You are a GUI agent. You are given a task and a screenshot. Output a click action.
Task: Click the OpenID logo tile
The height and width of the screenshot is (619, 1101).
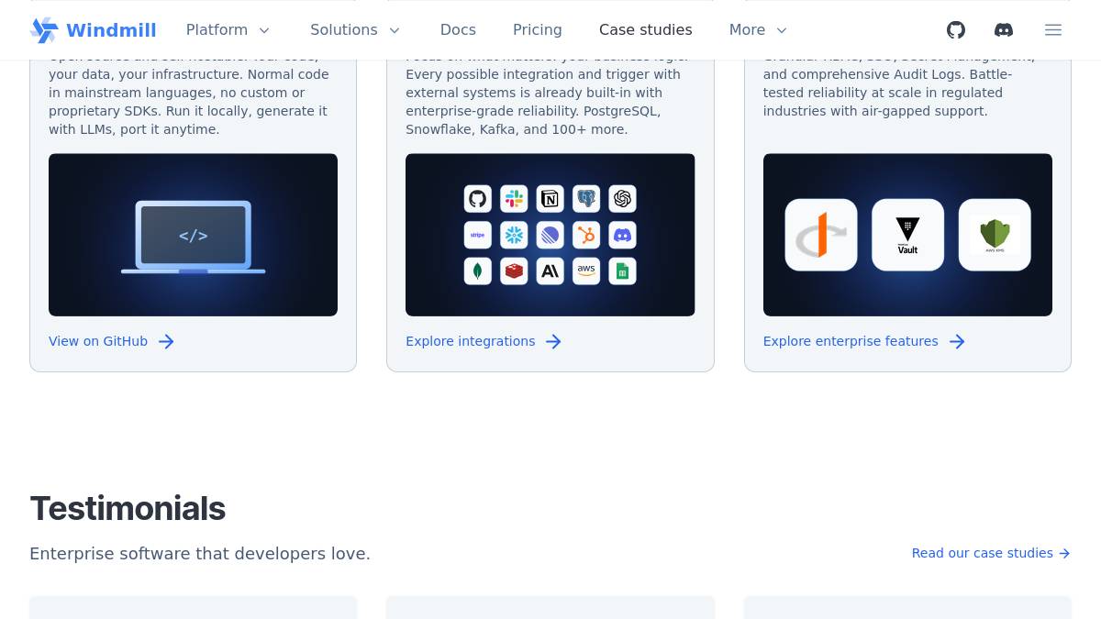coord(821,235)
